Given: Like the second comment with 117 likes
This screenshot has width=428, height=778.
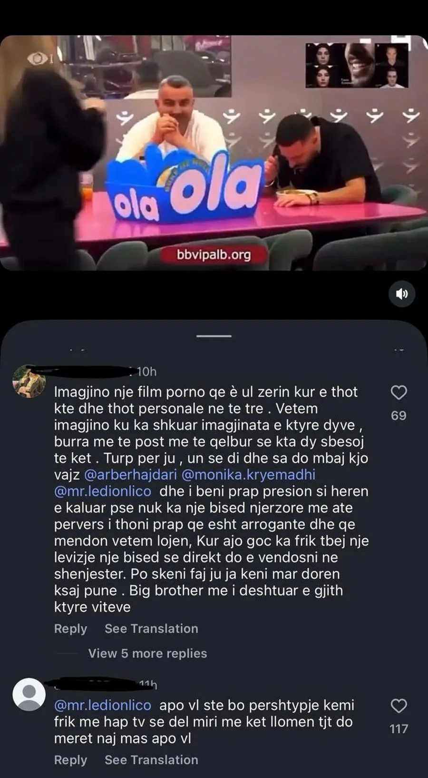Looking at the screenshot, I should click(x=399, y=706).
